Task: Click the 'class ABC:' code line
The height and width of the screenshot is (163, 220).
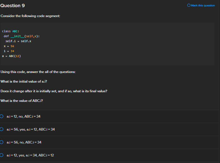Action: point(11,31)
